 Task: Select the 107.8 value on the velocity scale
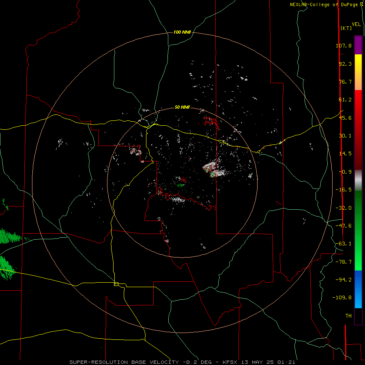pyautogui.click(x=344, y=45)
